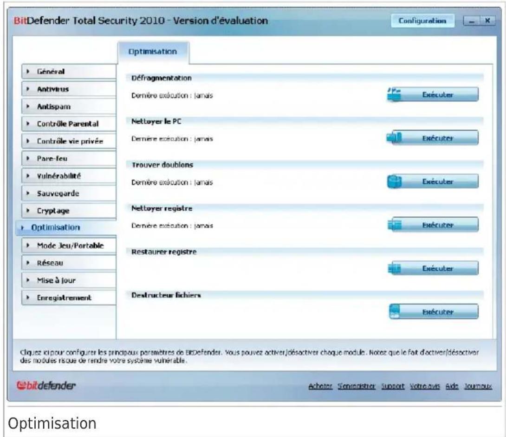This screenshot has height=437, width=506.
Task: Click the Votre avis link
Action: click(x=425, y=386)
